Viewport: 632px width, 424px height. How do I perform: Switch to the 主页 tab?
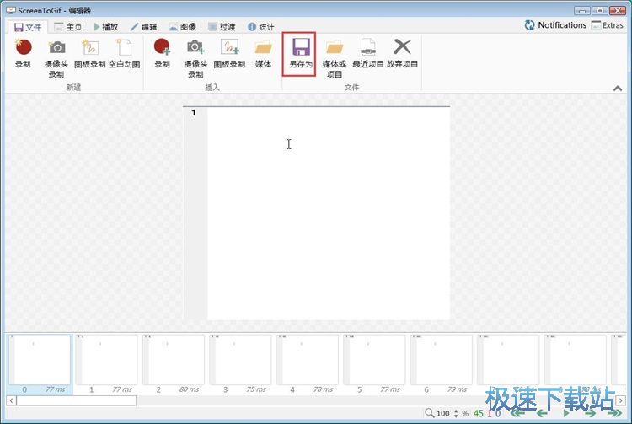click(x=68, y=27)
